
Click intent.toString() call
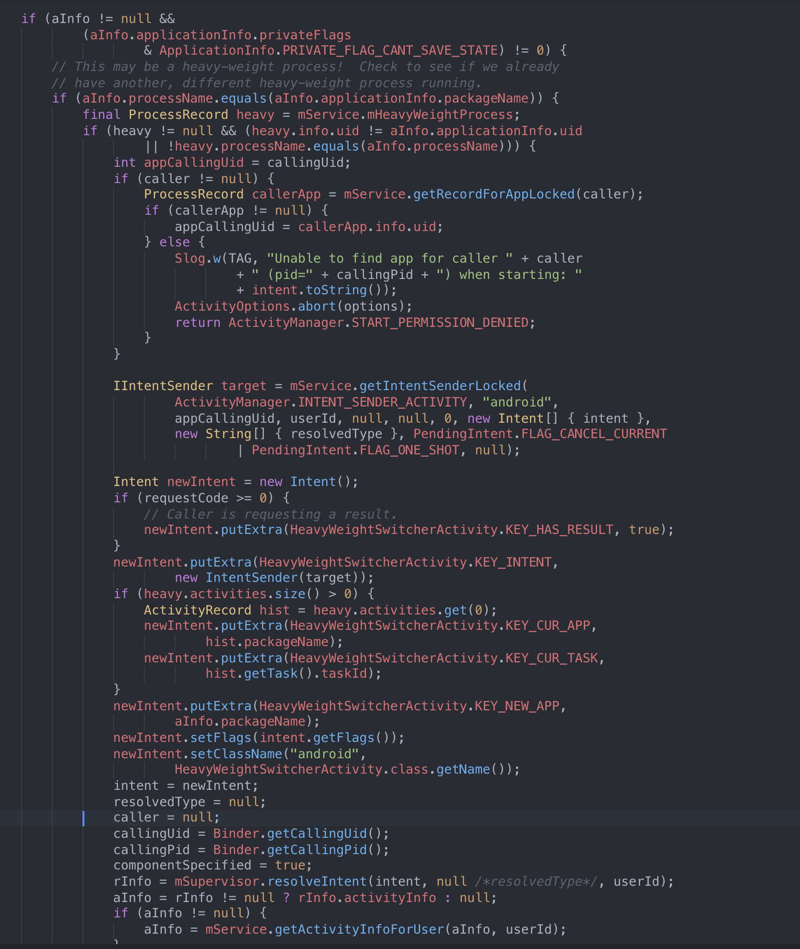coord(320,290)
